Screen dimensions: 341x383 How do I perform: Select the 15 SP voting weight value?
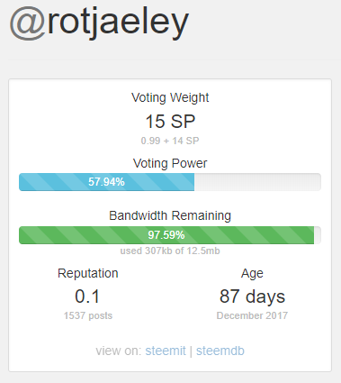[x=170, y=122]
